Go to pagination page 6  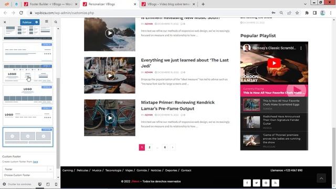pos(165,147)
